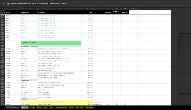Open the OCEAN DYNAMIC sheet tab
191x110 pixels.
click(61, 107)
